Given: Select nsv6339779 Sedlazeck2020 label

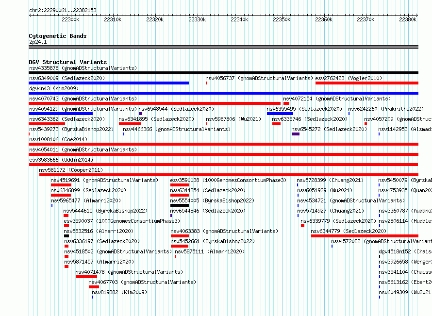Looking at the screenshot, I should point(338,221).
